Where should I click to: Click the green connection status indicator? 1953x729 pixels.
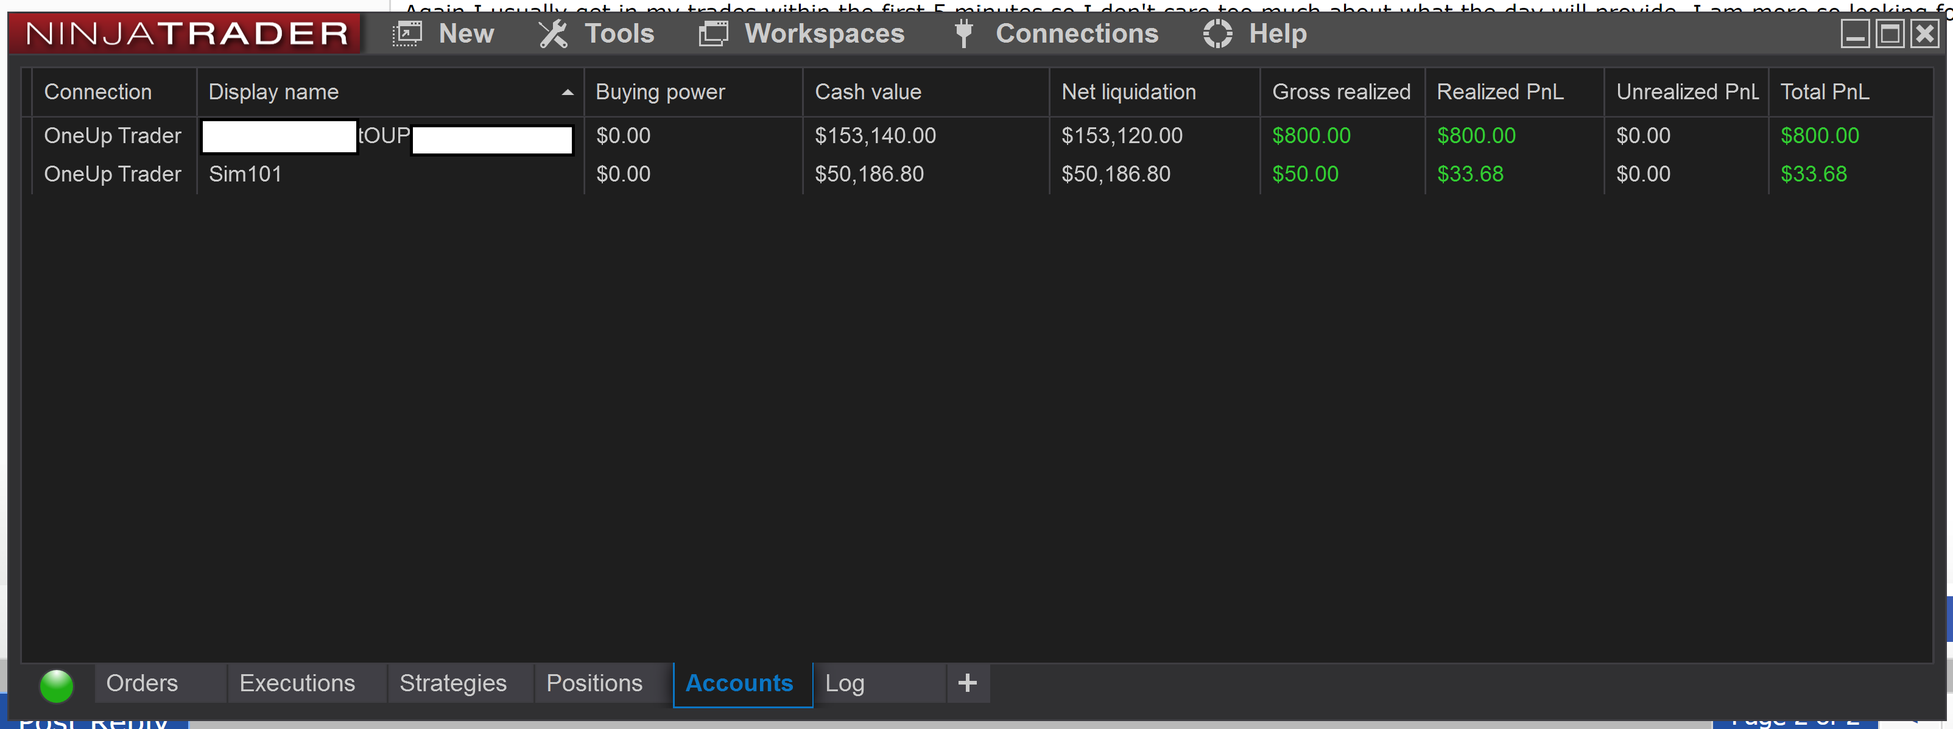[56, 686]
